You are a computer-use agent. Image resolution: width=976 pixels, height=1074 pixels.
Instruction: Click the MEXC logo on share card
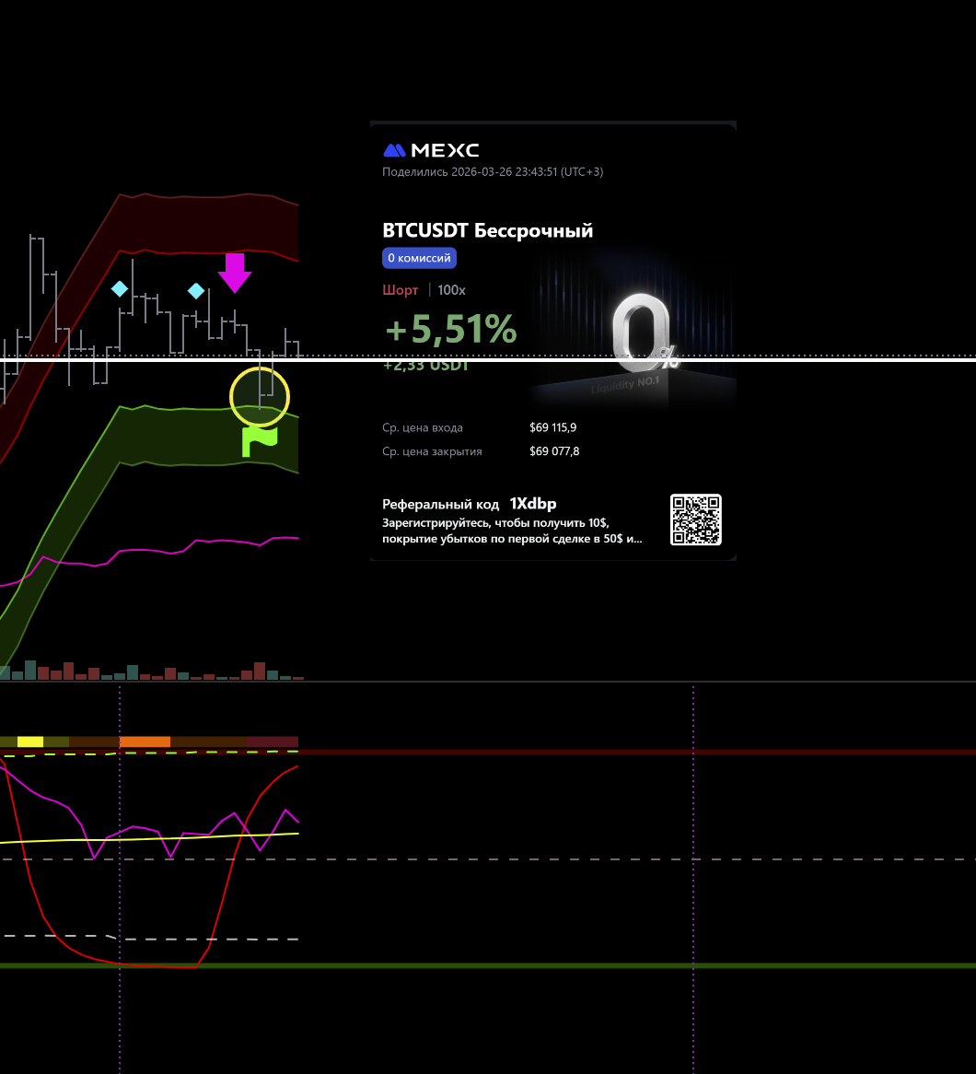tap(431, 150)
